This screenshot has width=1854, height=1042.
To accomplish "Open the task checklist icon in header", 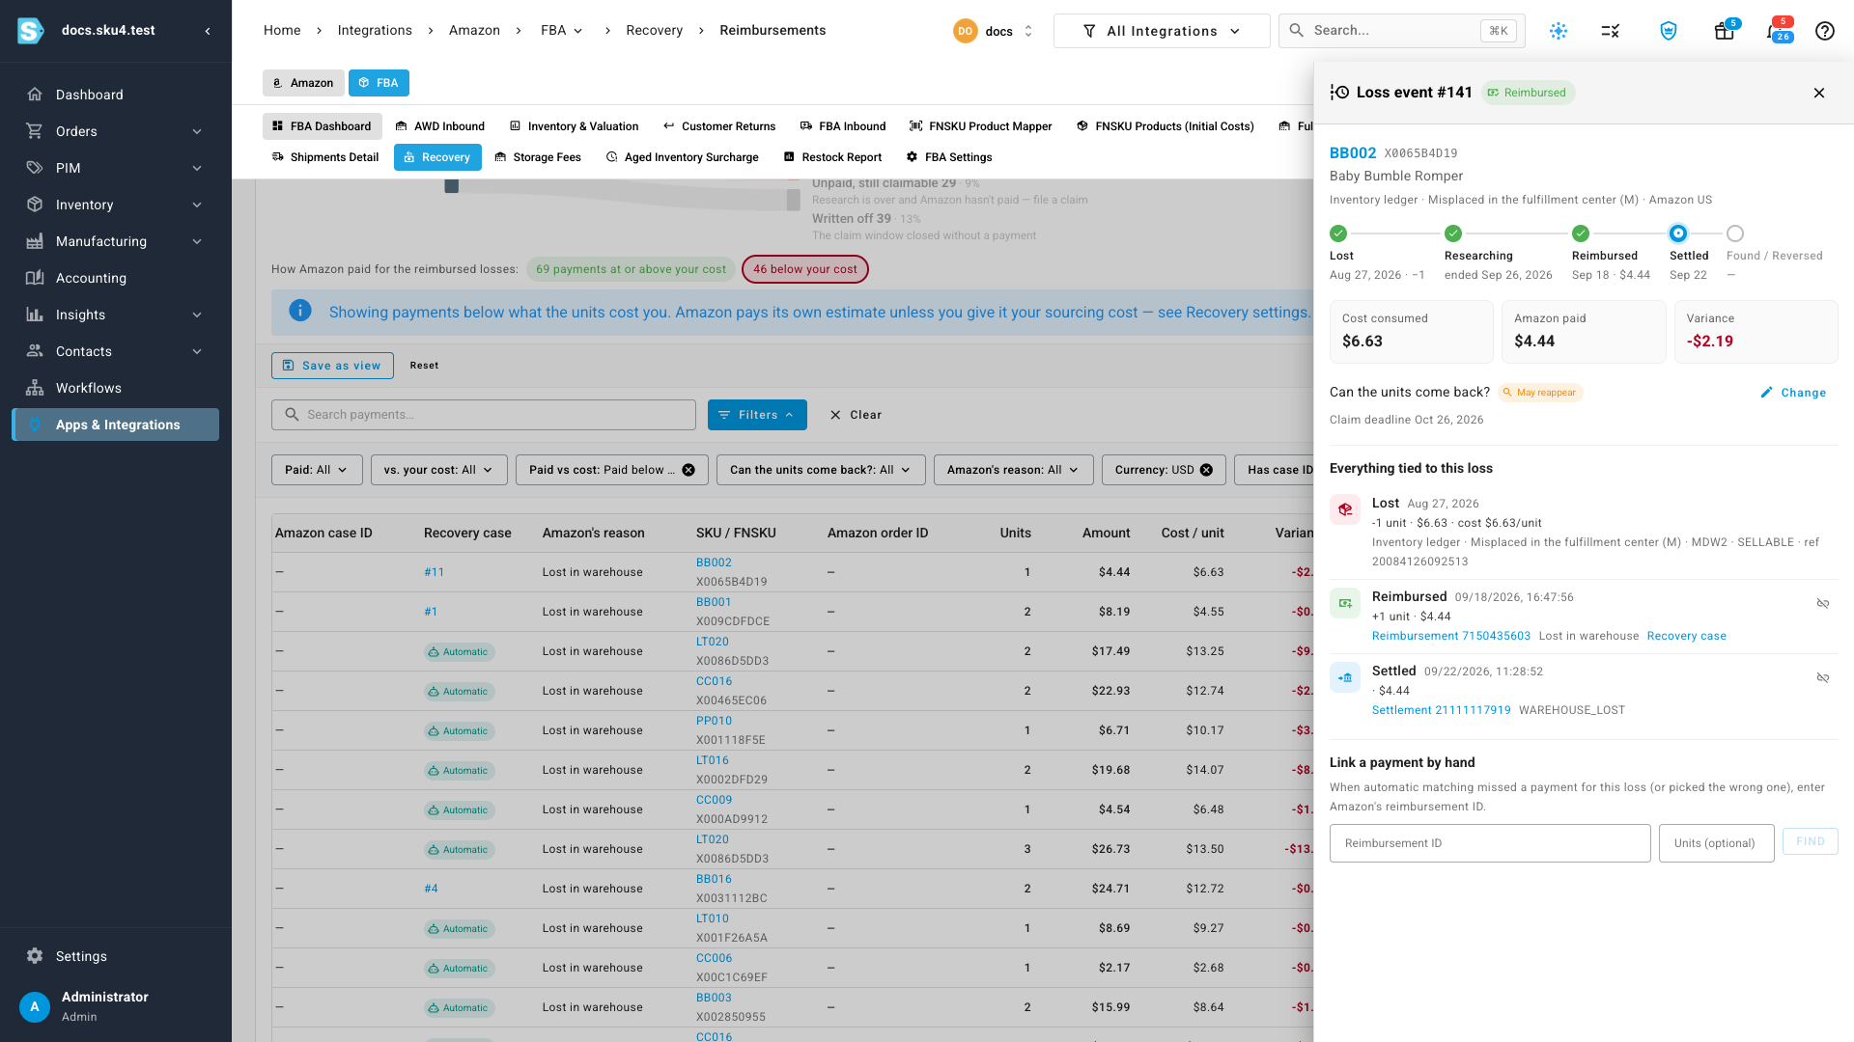I will tap(1611, 31).
